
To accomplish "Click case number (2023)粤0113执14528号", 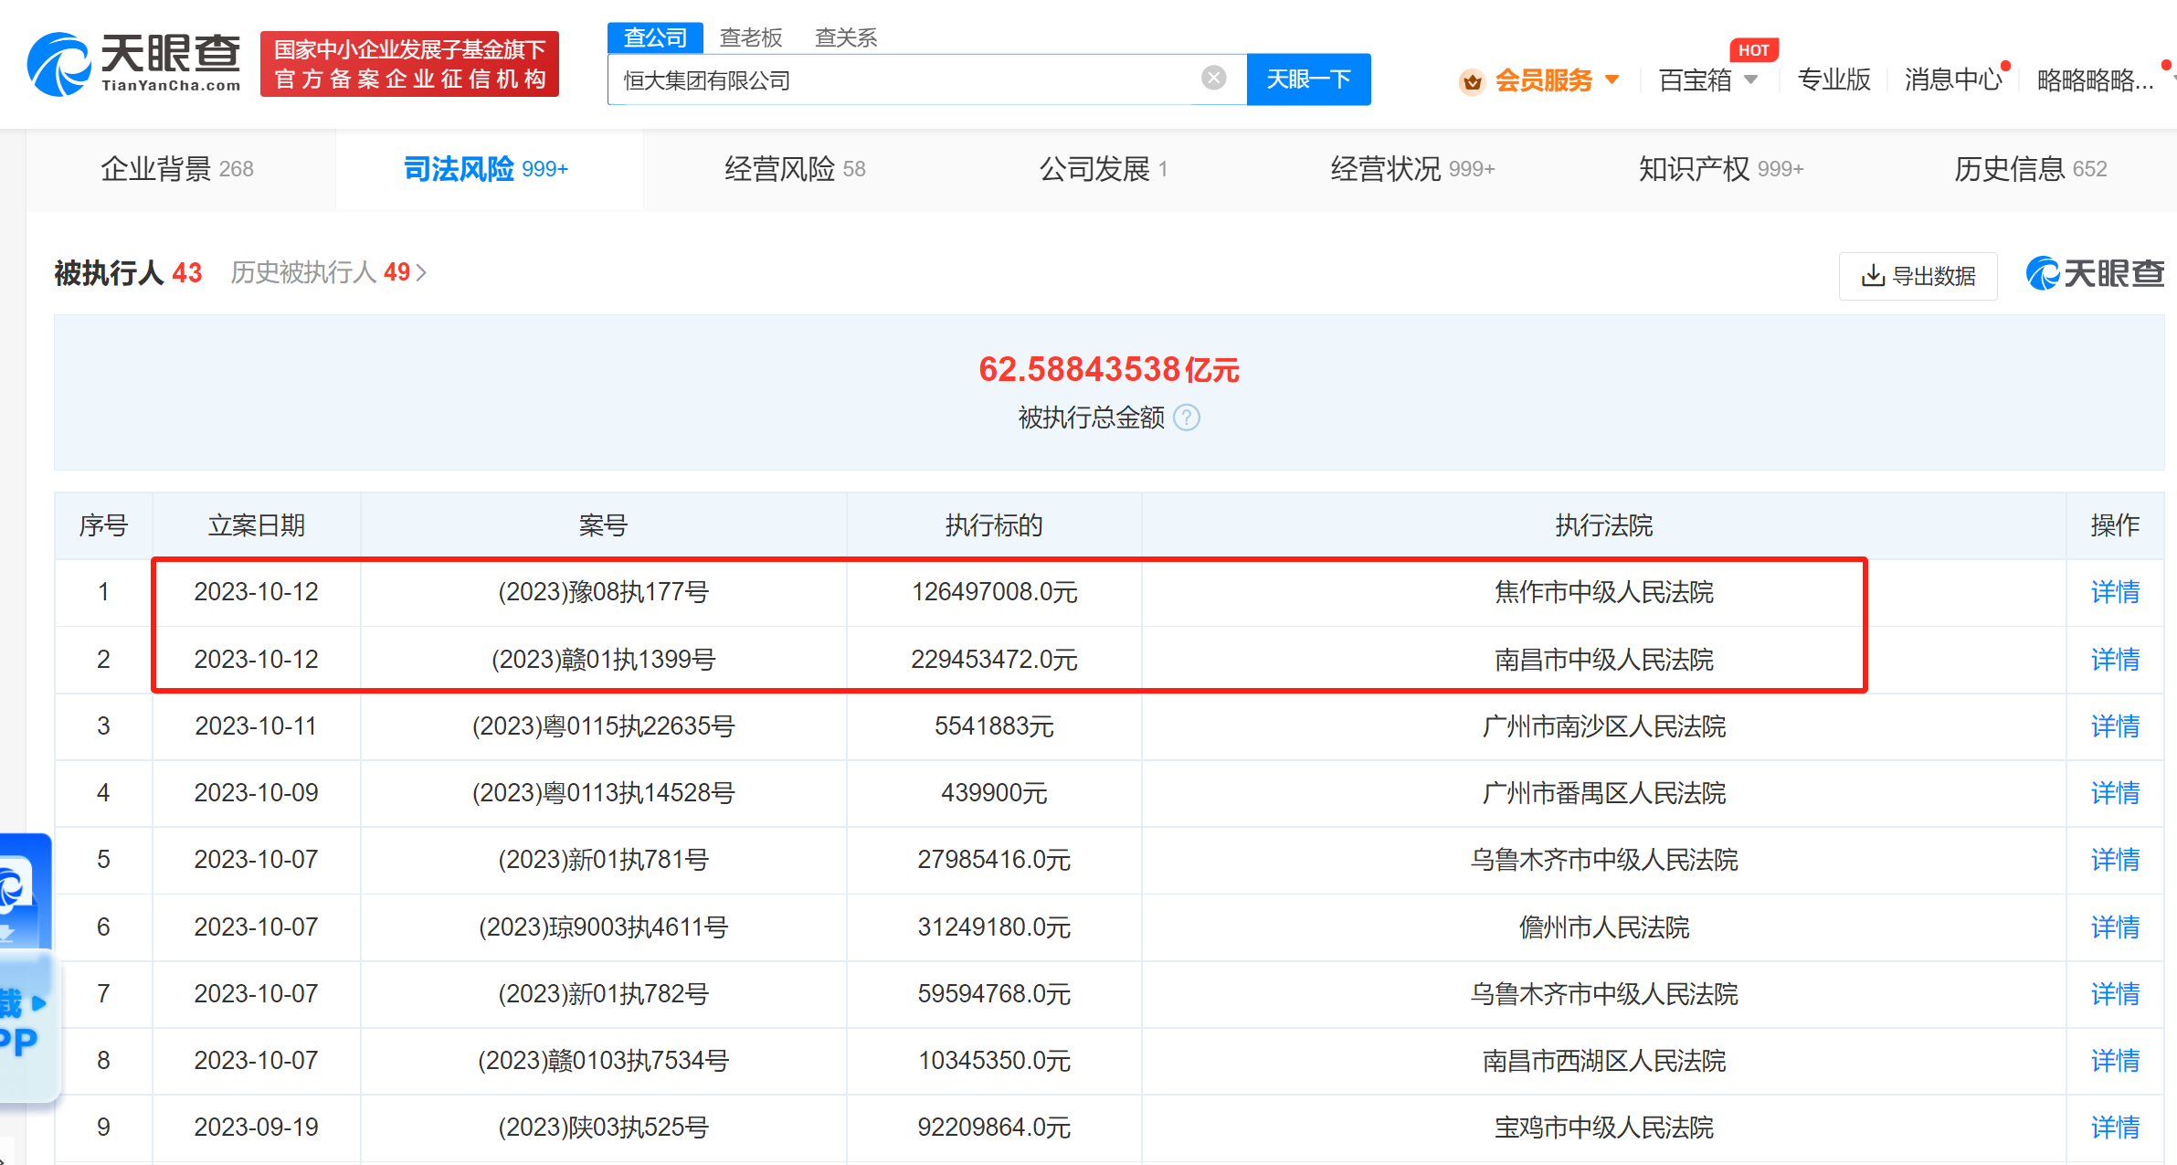I will pos(603,793).
